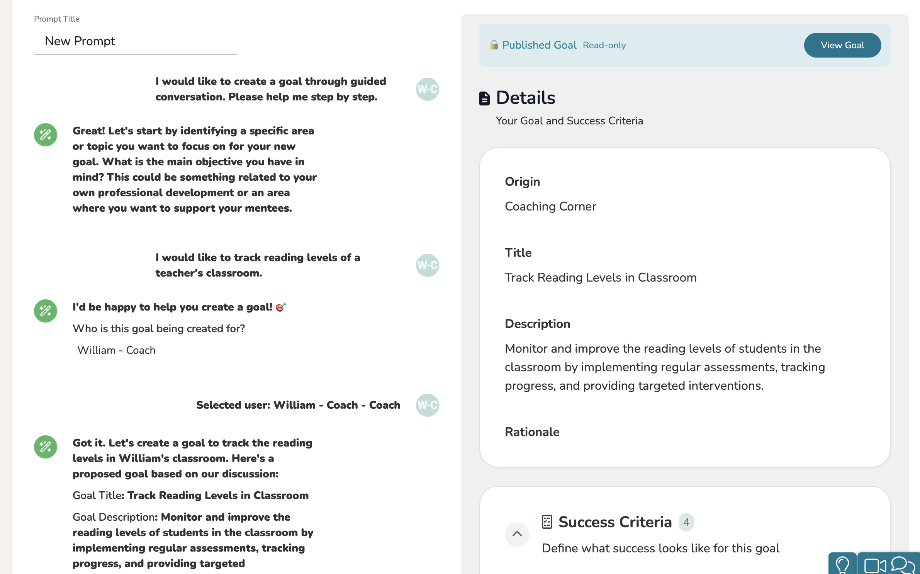Click the W-C avatar by the first message

pos(427,89)
